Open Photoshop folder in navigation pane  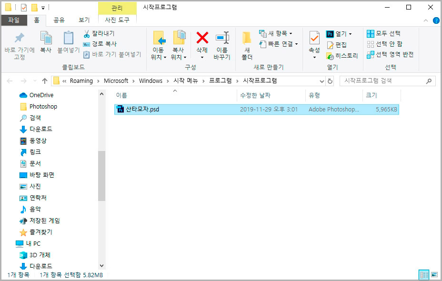[39, 107]
